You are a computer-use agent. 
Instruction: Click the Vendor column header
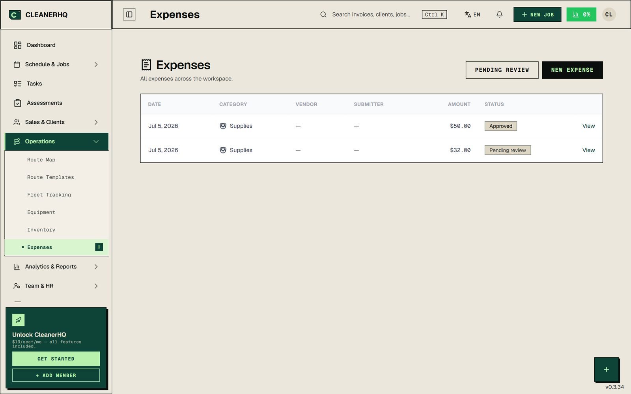coord(306,104)
